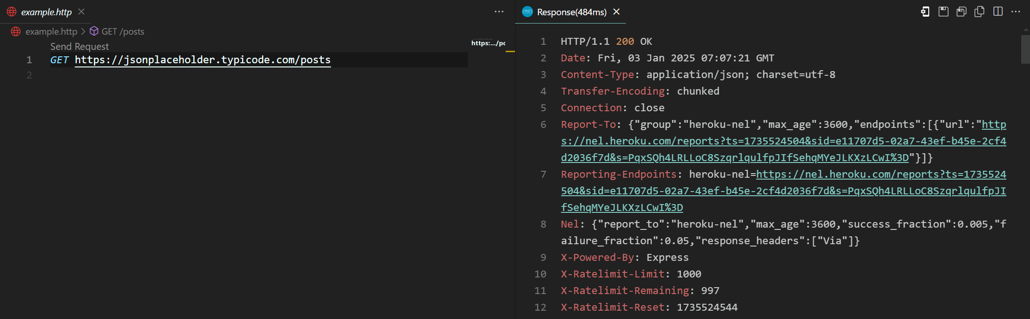Click line number 6 in response gutter
The image size is (1030, 319).
tap(543, 125)
